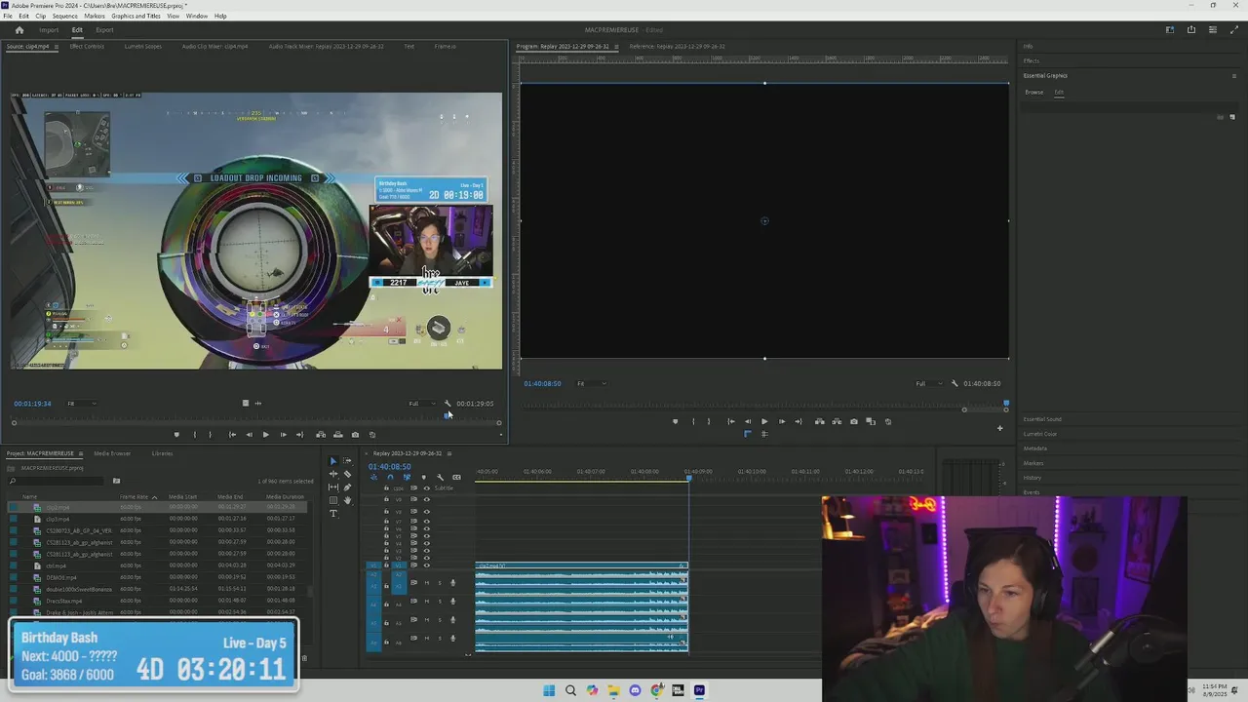Open the Project panel hamburger menu

pyautogui.click(x=82, y=453)
